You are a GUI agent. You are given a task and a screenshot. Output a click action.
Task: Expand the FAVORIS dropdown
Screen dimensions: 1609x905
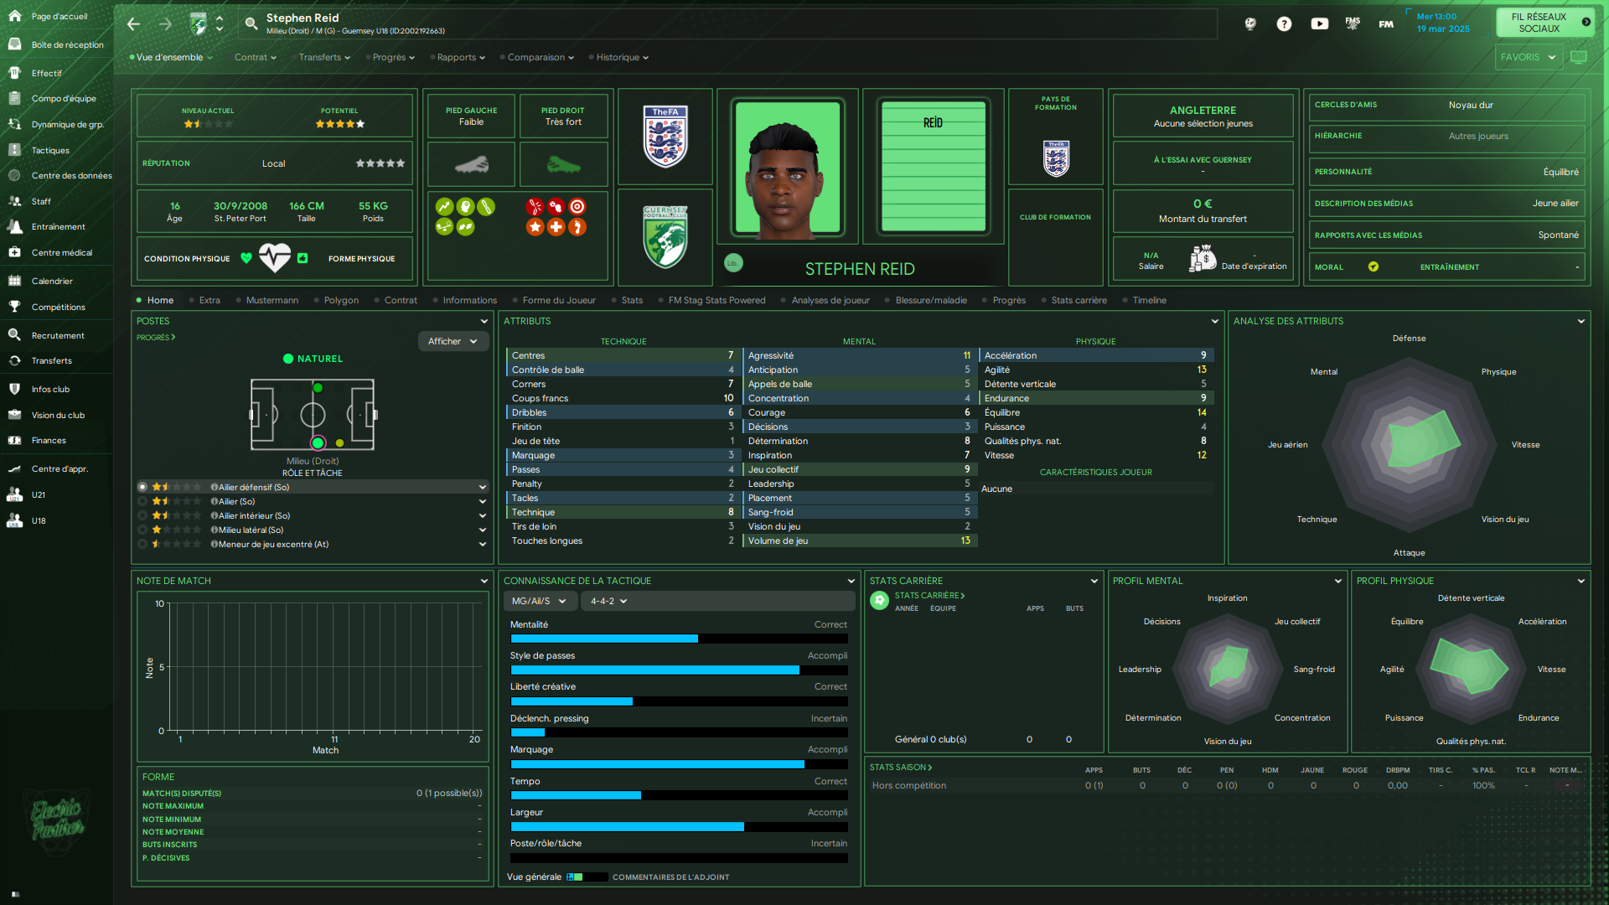[1528, 57]
